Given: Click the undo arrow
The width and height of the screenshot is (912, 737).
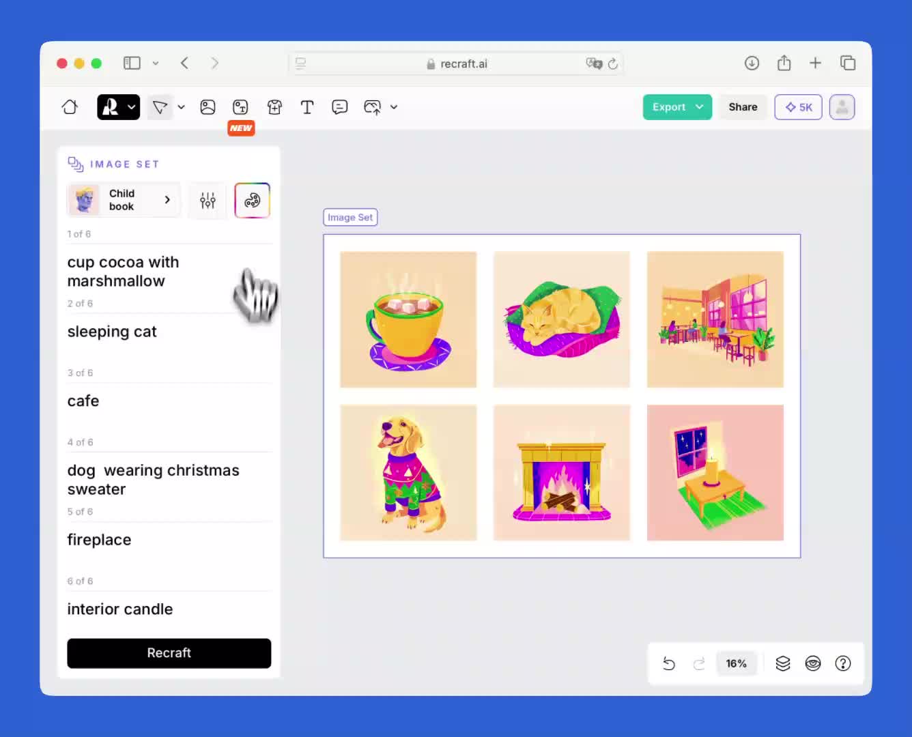Looking at the screenshot, I should tap(669, 663).
